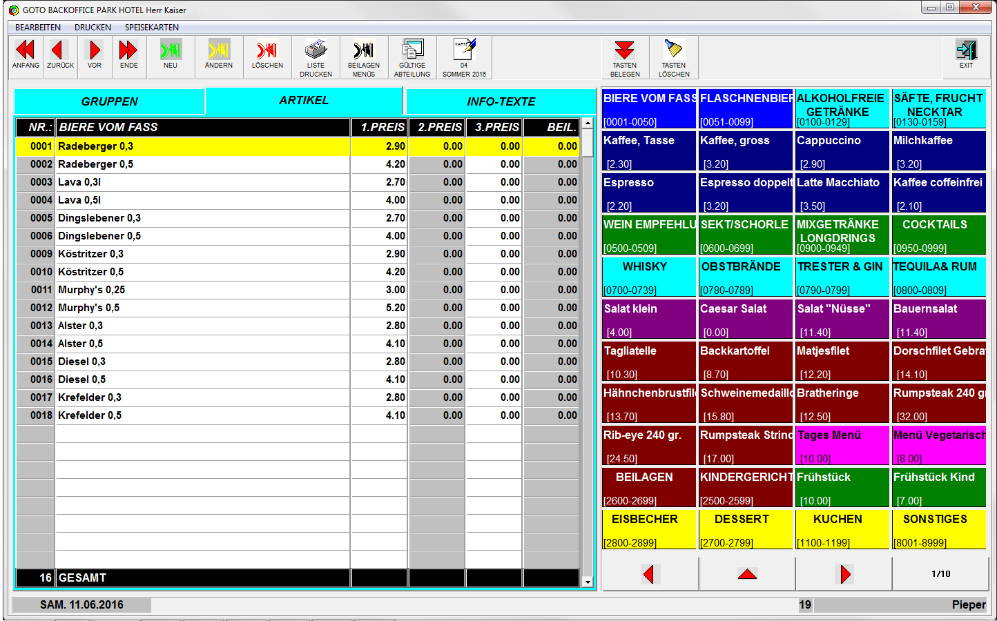Clear keys with TASTEN LÖSCHEN
997x621 pixels.
(673, 51)
